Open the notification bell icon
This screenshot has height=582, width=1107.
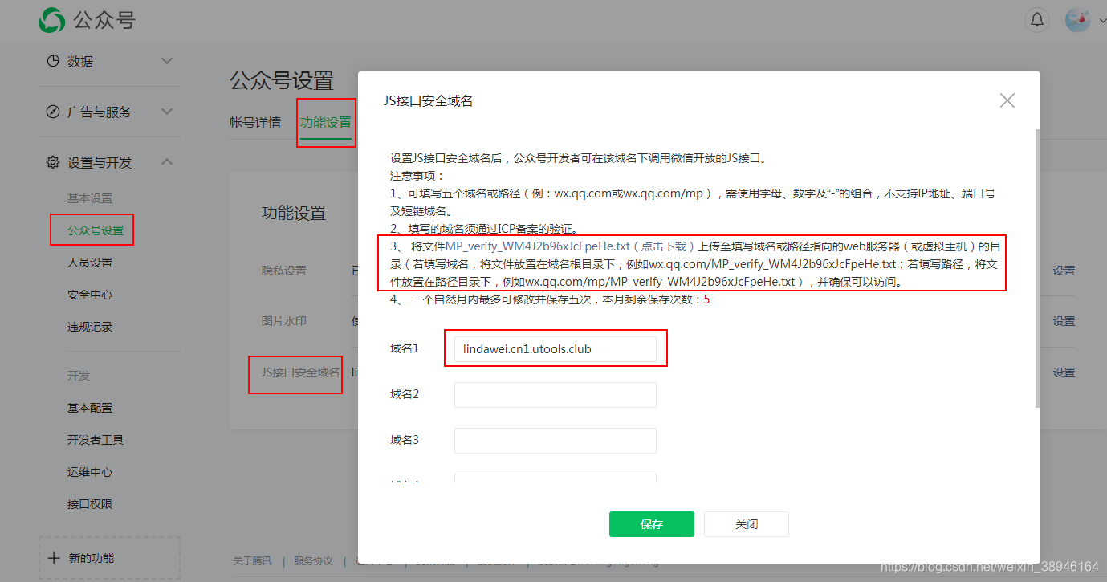[x=1037, y=19]
